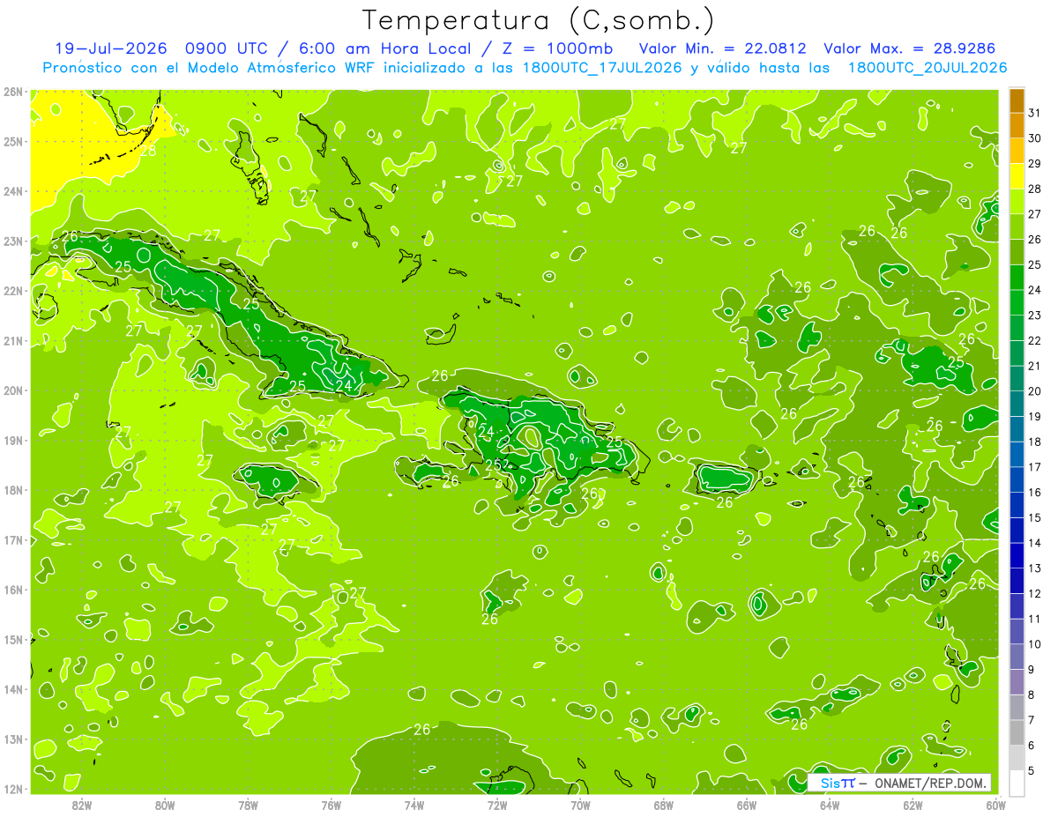
Task: Click the '19-Jul-2026 0900 UTC' date text
Action: [160, 49]
